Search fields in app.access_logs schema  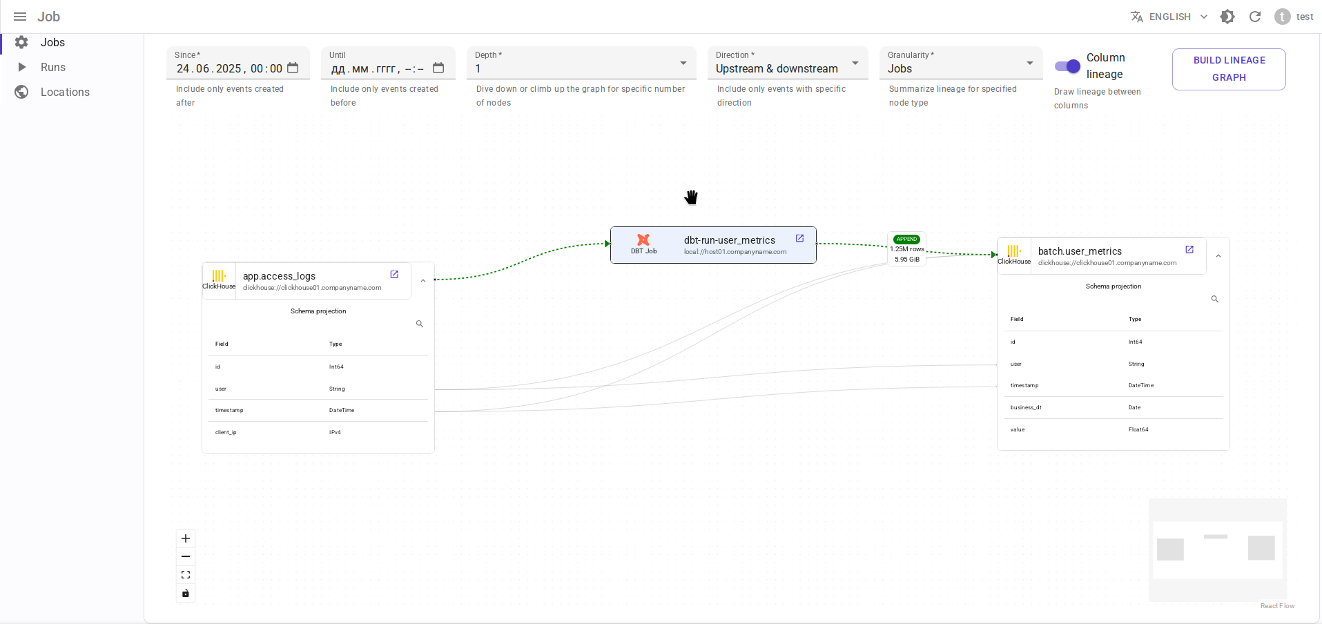click(x=420, y=324)
